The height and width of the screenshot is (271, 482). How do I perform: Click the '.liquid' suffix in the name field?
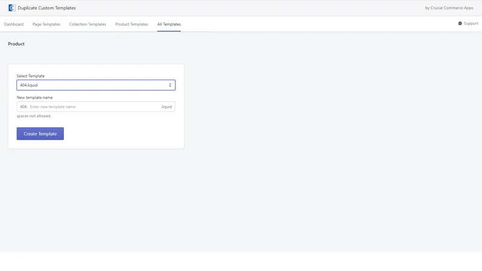[x=166, y=107]
